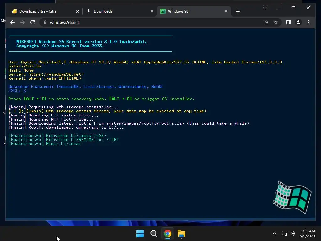This screenshot has width=321, height=241.
Task: Open Chrome's three-dot menu
Action: coord(308,22)
